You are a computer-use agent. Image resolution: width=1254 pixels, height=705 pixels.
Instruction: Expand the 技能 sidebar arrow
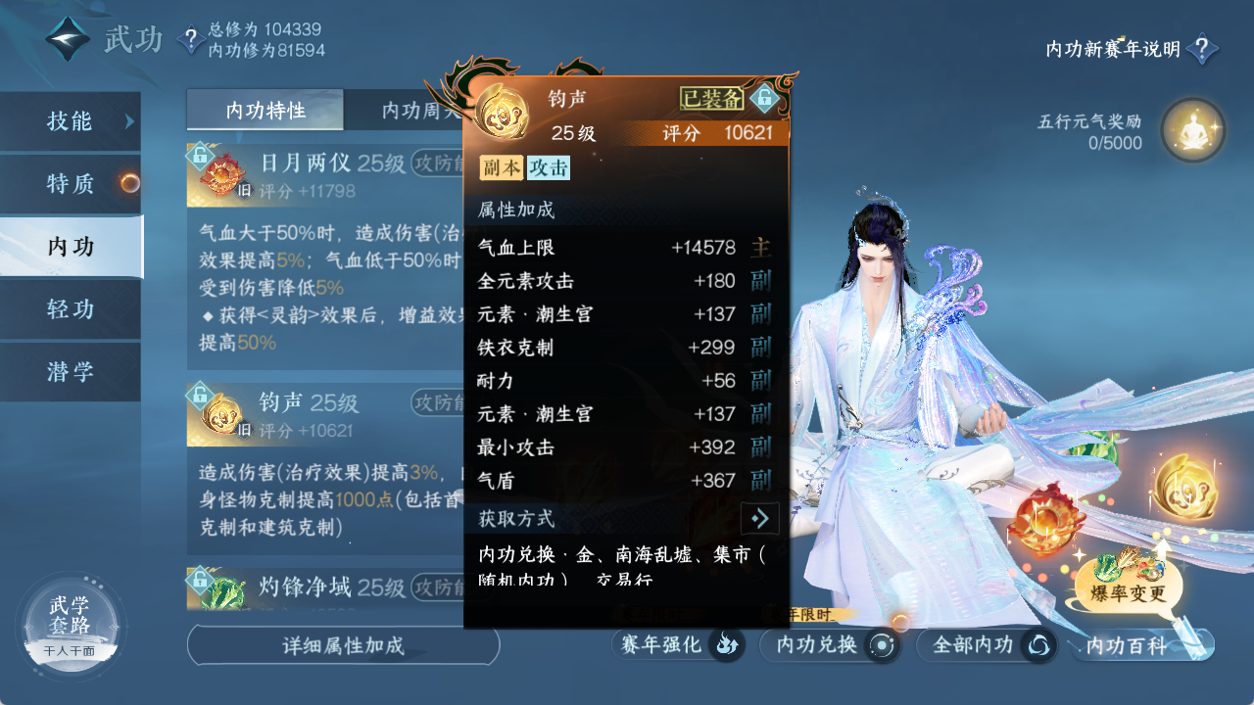(x=129, y=121)
